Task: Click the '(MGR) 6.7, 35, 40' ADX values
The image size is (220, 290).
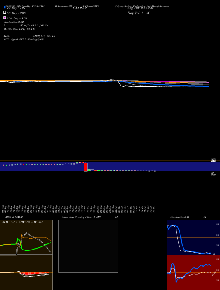Action: 44,36
